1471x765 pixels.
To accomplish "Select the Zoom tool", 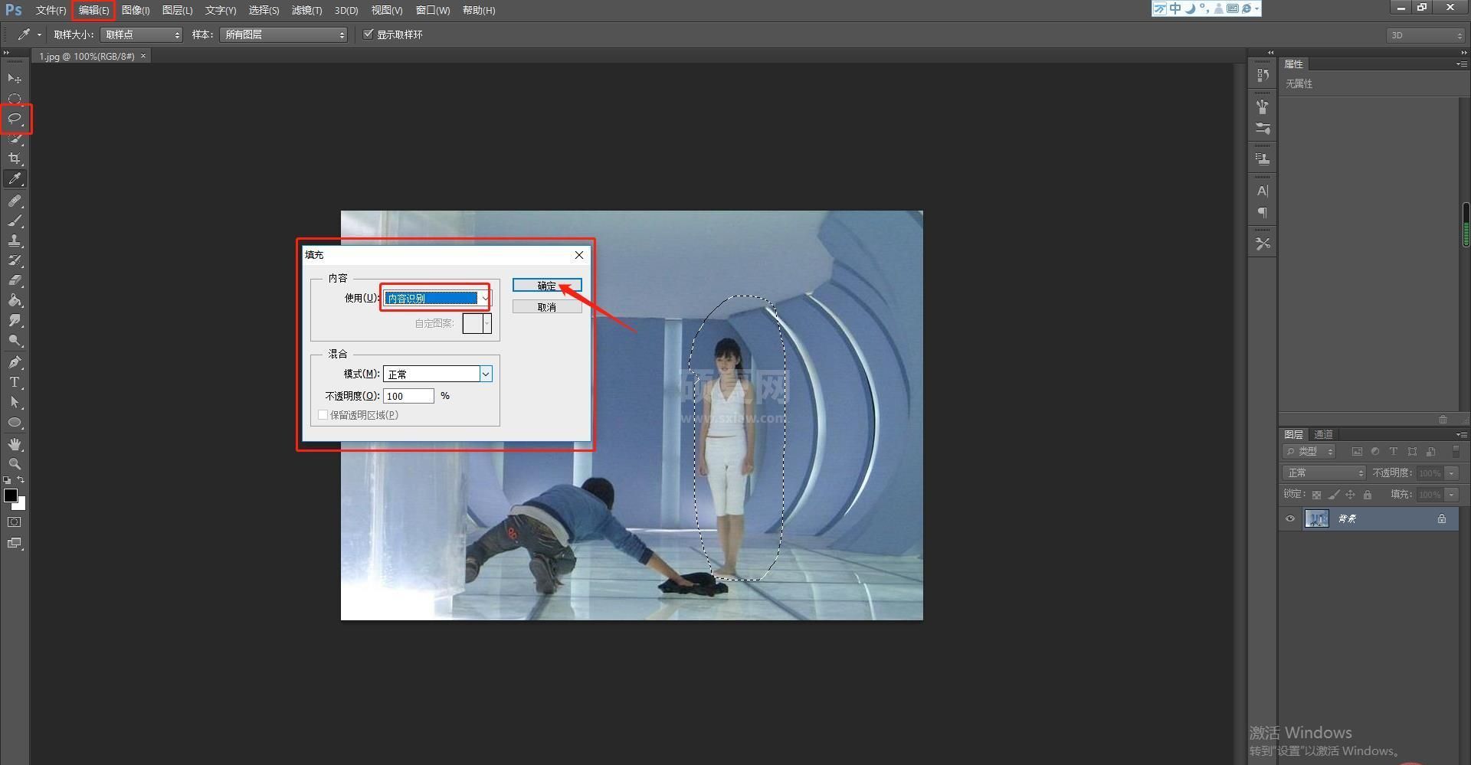I will pyautogui.click(x=15, y=464).
